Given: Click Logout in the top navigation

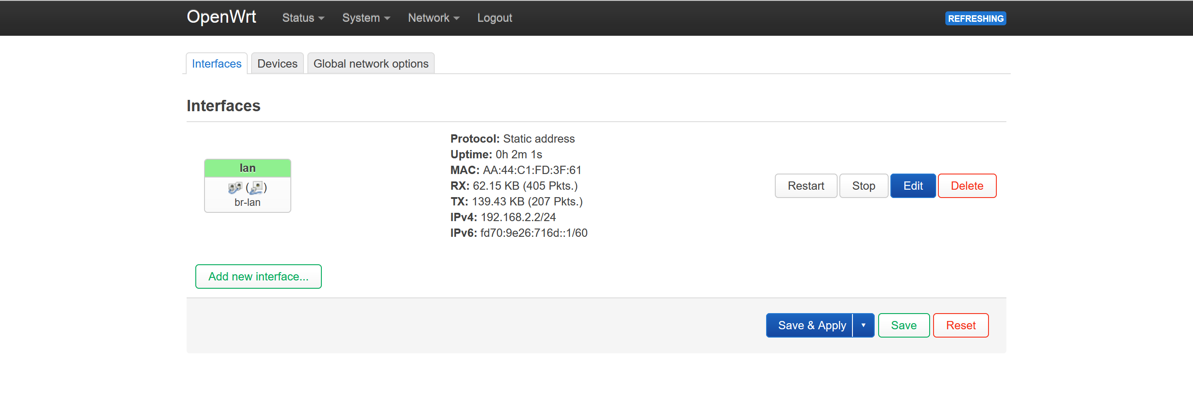Looking at the screenshot, I should (494, 18).
